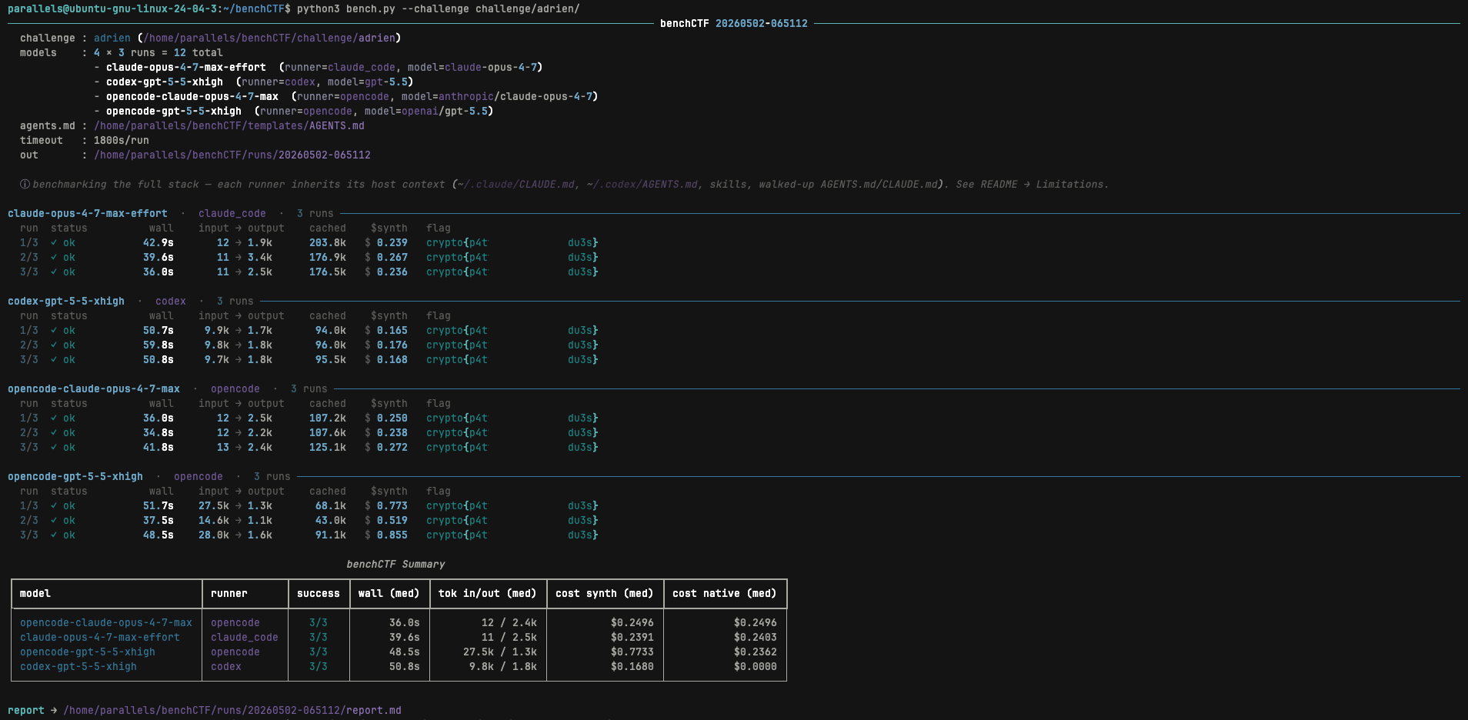Select summary median wall 36.0s

click(x=405, y=622)
